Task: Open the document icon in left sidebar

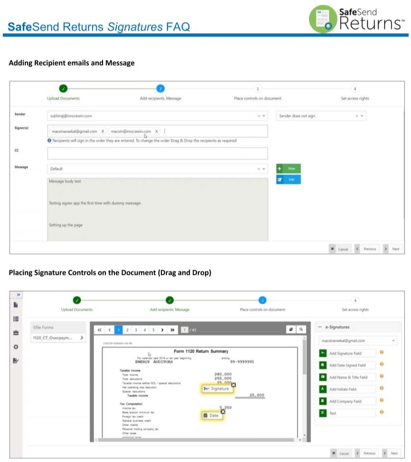Action: tap(16, 305)
